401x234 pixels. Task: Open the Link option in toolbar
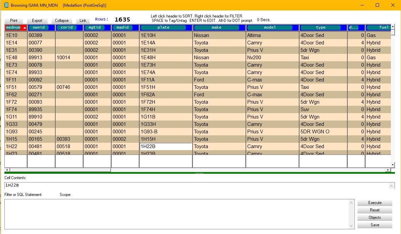(83, 21)
